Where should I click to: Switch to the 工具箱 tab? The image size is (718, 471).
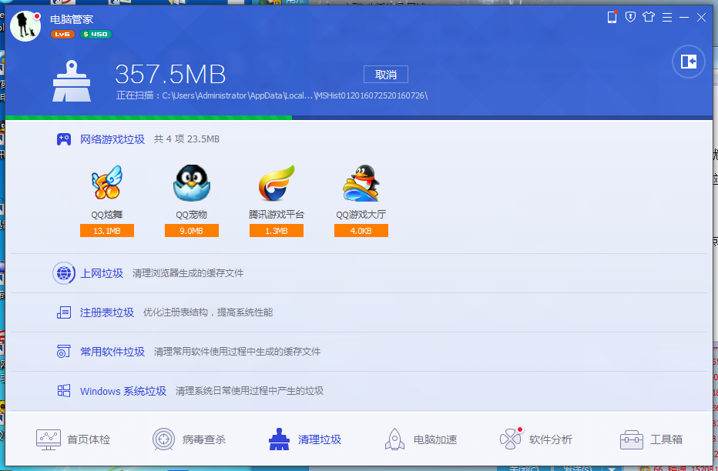click(651, 439)
